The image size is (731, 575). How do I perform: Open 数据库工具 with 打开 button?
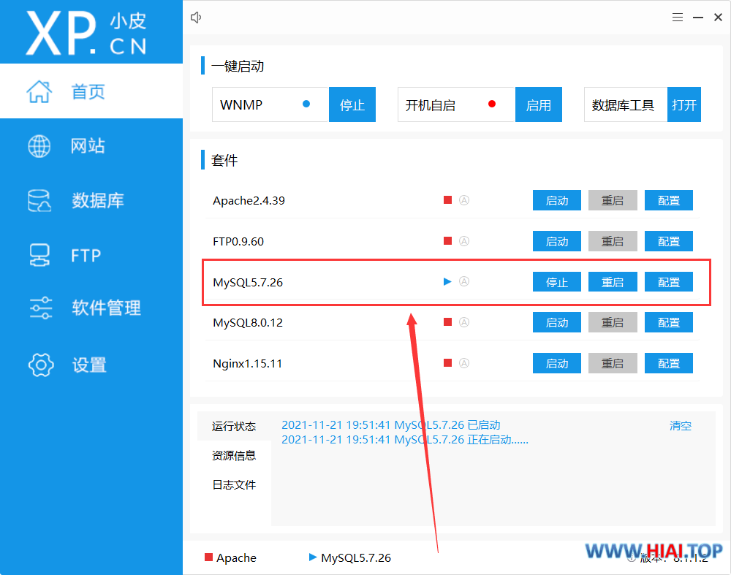pos(684,104)
